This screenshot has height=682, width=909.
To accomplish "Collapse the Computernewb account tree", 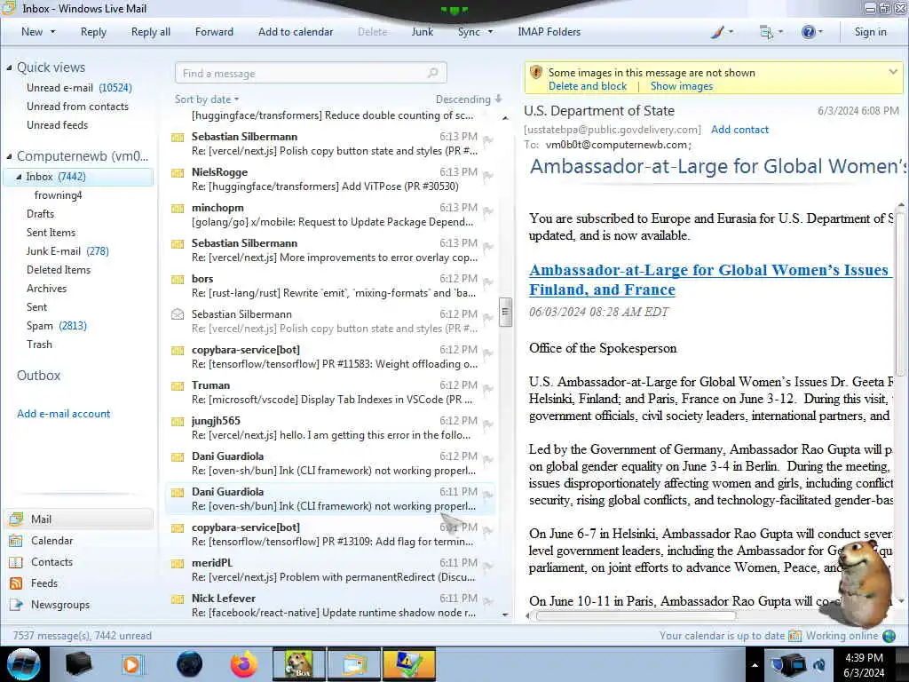I will (x=9, y=156).
